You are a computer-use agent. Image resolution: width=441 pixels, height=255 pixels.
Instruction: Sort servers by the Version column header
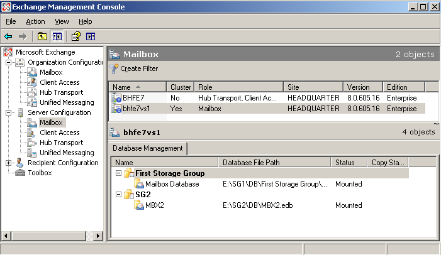coord(363,87)
